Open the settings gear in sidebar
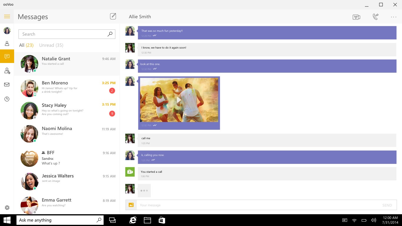This screenshot has width=402, height=226. point(7,208)
